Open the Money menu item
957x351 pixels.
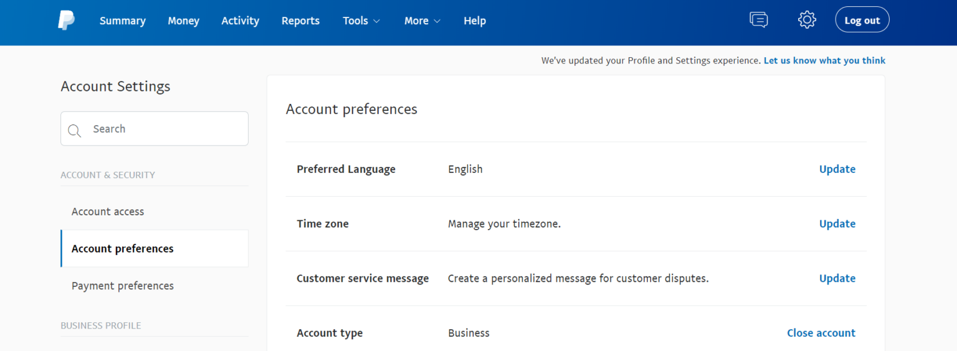coord(183,21)
